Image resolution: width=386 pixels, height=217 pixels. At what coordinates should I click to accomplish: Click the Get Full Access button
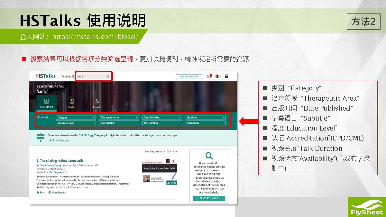tap(189, 77)
